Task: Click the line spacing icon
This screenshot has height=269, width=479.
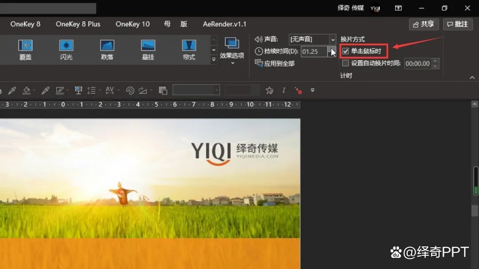Action: coord(91,90)
